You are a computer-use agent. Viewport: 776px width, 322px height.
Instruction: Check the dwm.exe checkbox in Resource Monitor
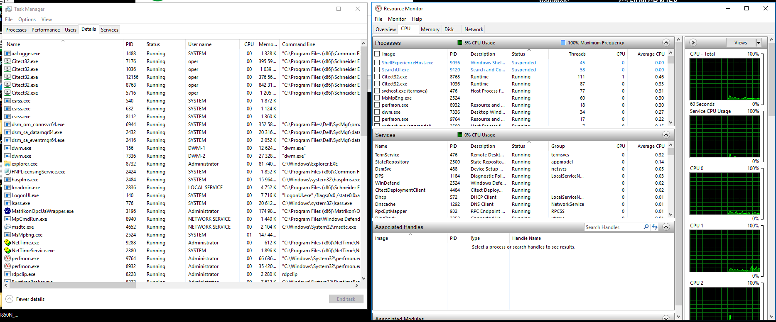pos(377,112)
